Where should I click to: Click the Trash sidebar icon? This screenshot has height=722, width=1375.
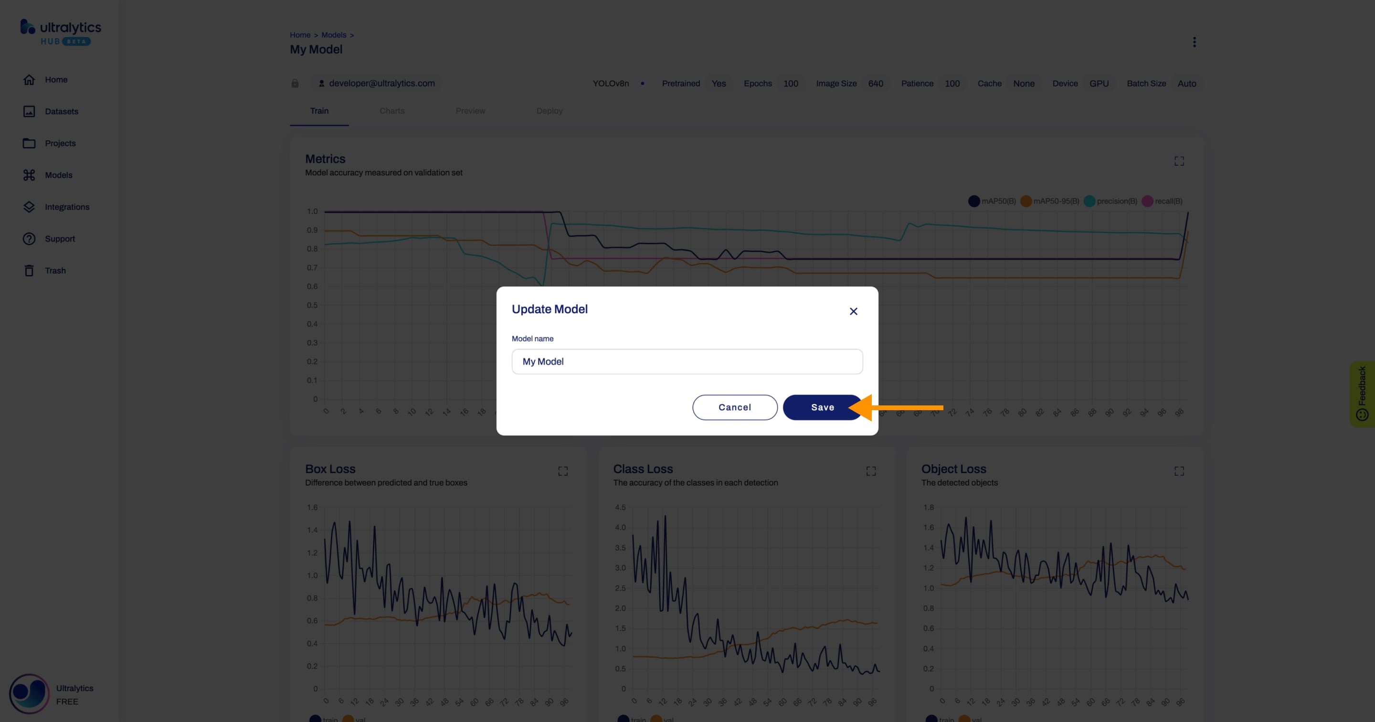28,270
